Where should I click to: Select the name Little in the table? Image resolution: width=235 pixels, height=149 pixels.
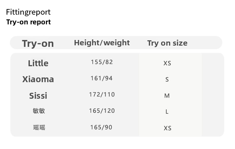[38, 63]
